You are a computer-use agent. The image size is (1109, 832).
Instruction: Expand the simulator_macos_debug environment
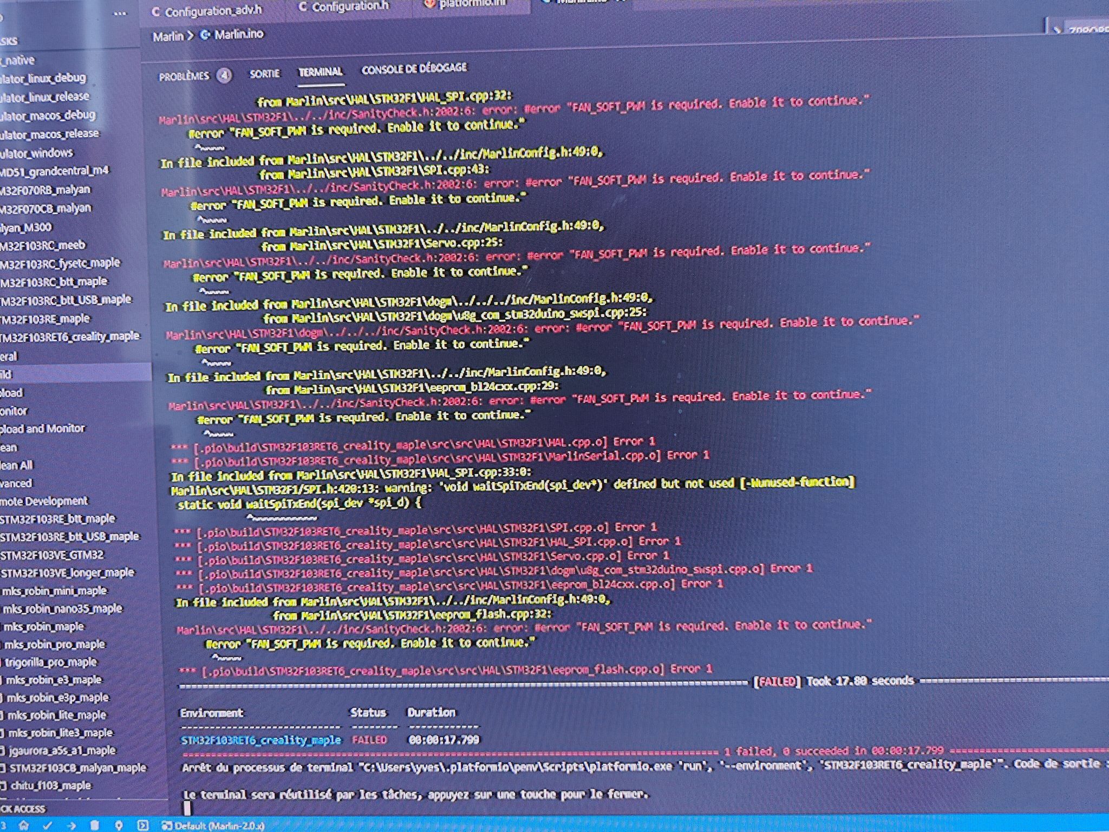[x=48, y=115]
